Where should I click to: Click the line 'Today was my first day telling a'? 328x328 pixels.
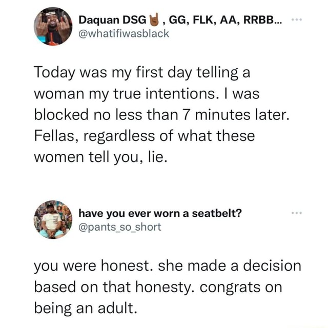click(x=142, y=73)
